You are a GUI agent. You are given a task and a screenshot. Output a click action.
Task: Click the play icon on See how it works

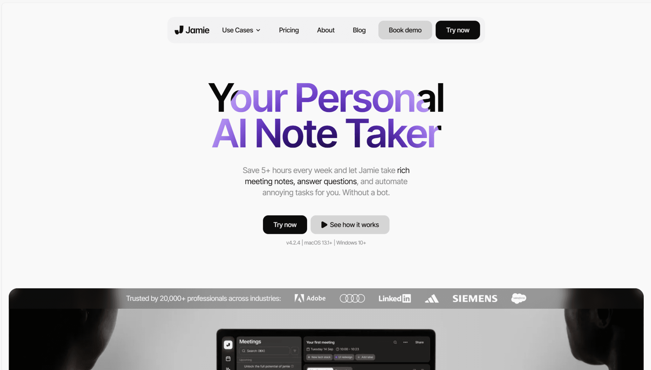click(323, 224)
